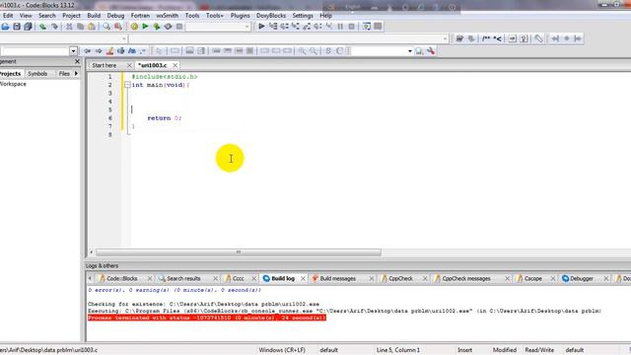Click the editor horizontal scrollbar

coord(239,252)
